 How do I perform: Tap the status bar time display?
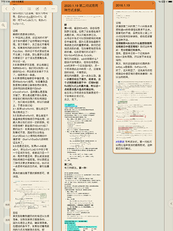(x=6, y=1)
